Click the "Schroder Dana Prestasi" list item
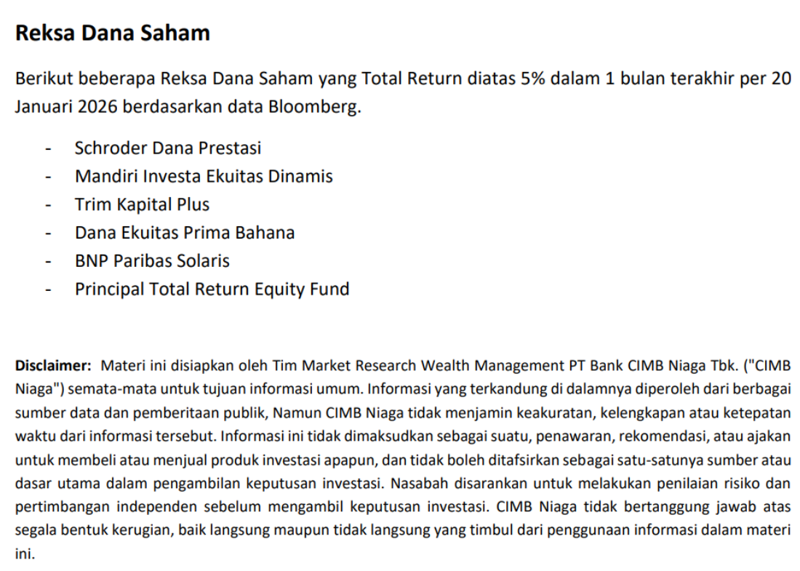800x571 pixels. point(167,148)
